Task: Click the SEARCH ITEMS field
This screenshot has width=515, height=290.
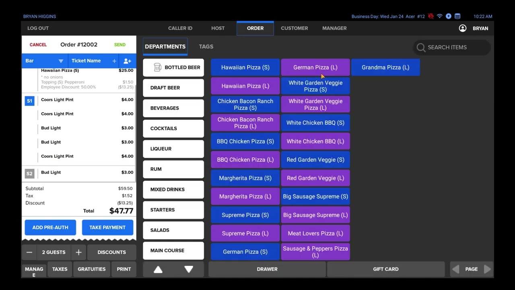Action: pos(452,48)
